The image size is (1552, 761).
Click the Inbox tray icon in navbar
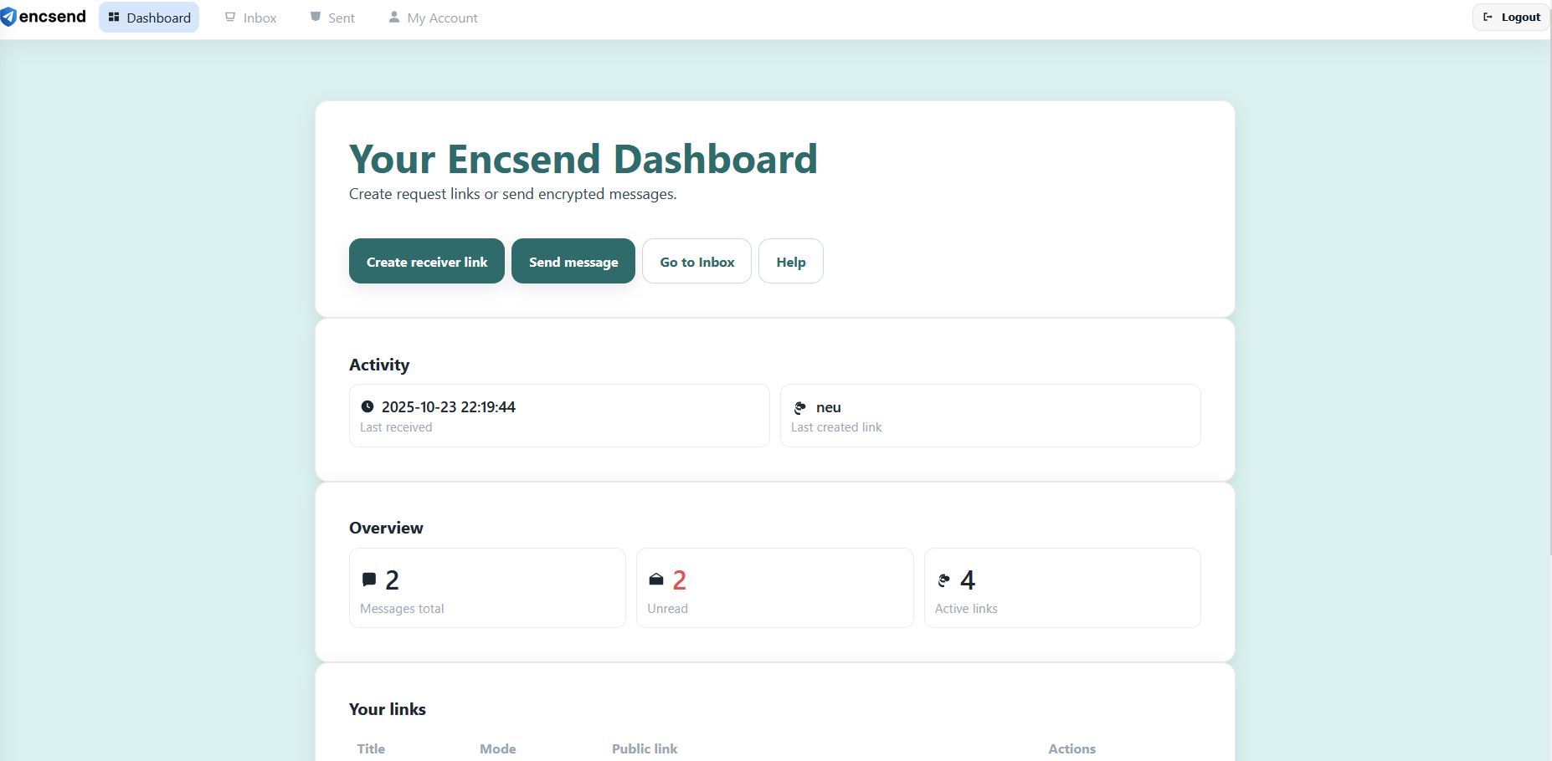pyautogui.click(x=229, y=16)
